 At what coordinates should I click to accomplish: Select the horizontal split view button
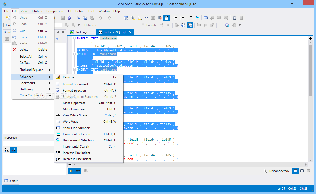[x=295, y=171]
